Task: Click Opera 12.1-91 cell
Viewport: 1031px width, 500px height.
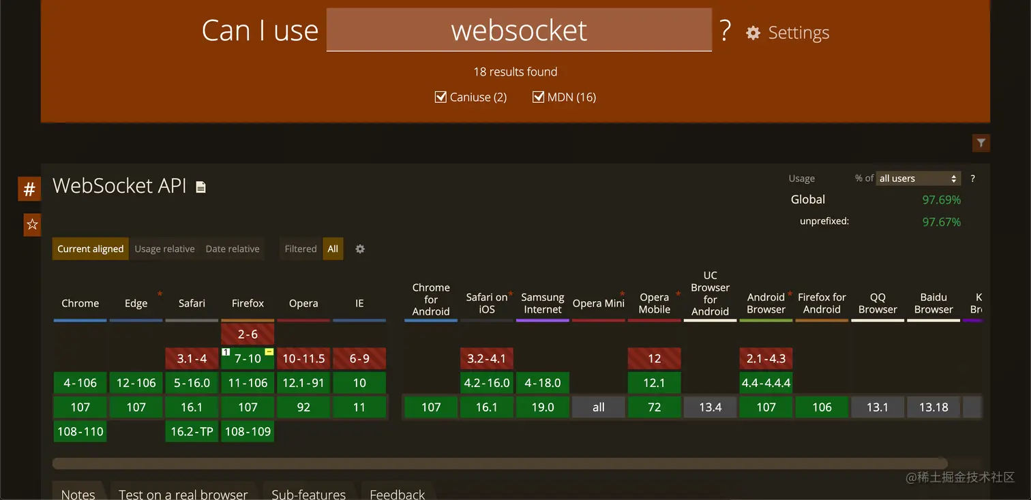Action: coord(303,383)
